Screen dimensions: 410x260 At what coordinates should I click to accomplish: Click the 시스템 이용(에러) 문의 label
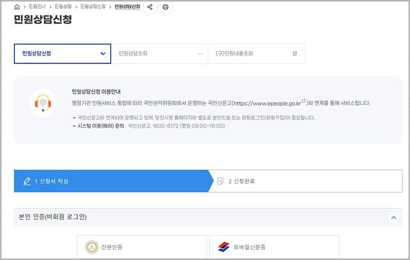(100, 126)
